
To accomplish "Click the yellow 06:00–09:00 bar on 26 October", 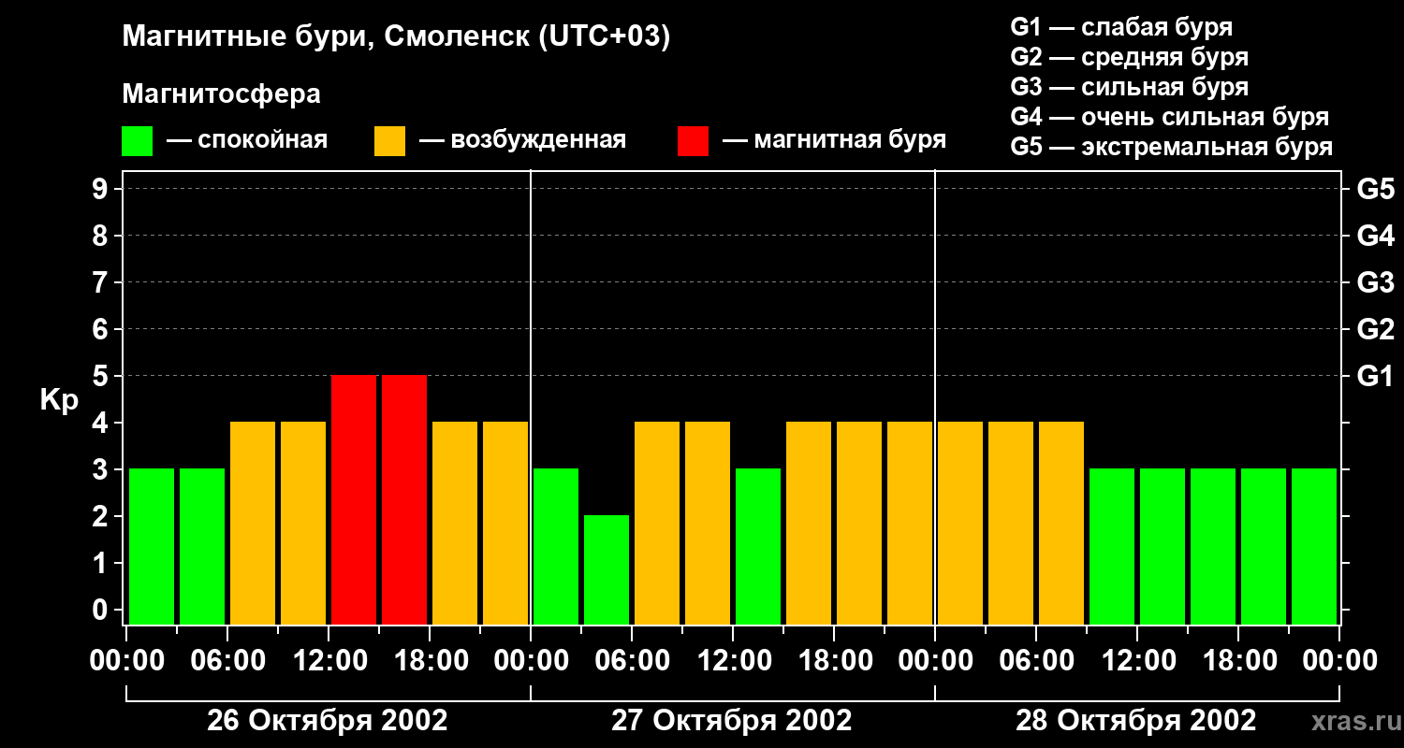I will 253,523.
